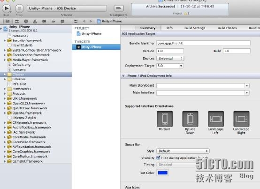The image size is (260, 189).
Task: Expand the Libraries folder
Action: (5, 79)
